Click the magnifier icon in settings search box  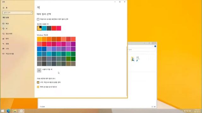[31, 13]
